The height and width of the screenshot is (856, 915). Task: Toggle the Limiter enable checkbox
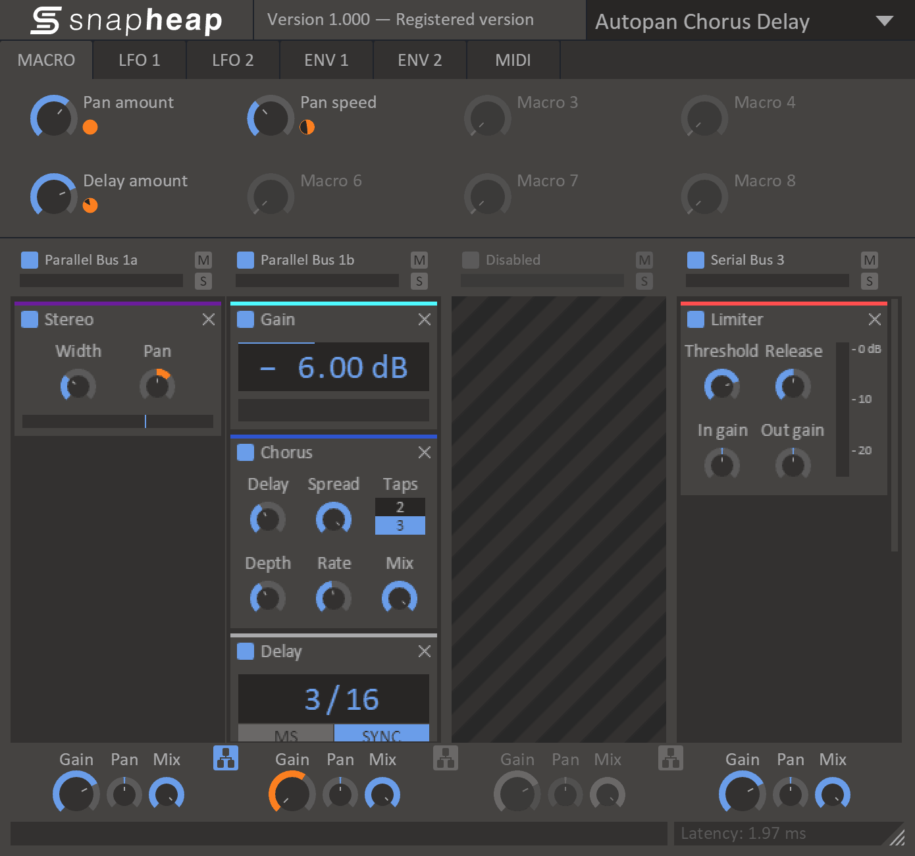pos(696,319)
